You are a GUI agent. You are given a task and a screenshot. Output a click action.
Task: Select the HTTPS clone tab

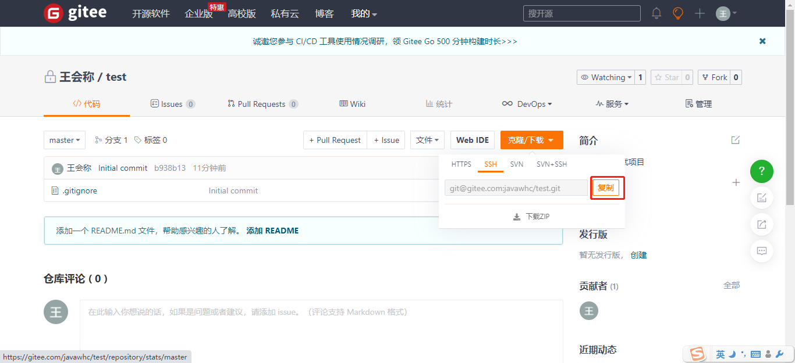462,164
